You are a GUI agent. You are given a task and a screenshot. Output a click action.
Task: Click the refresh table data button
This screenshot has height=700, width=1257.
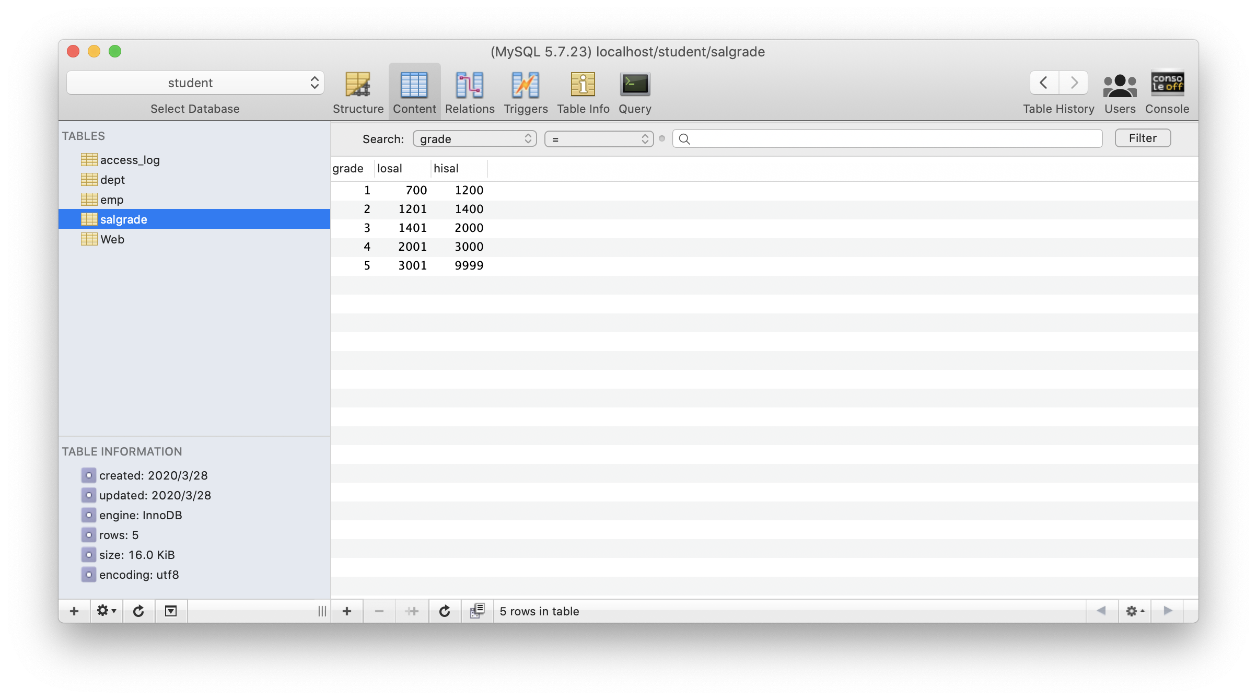(x=444, y=611)
